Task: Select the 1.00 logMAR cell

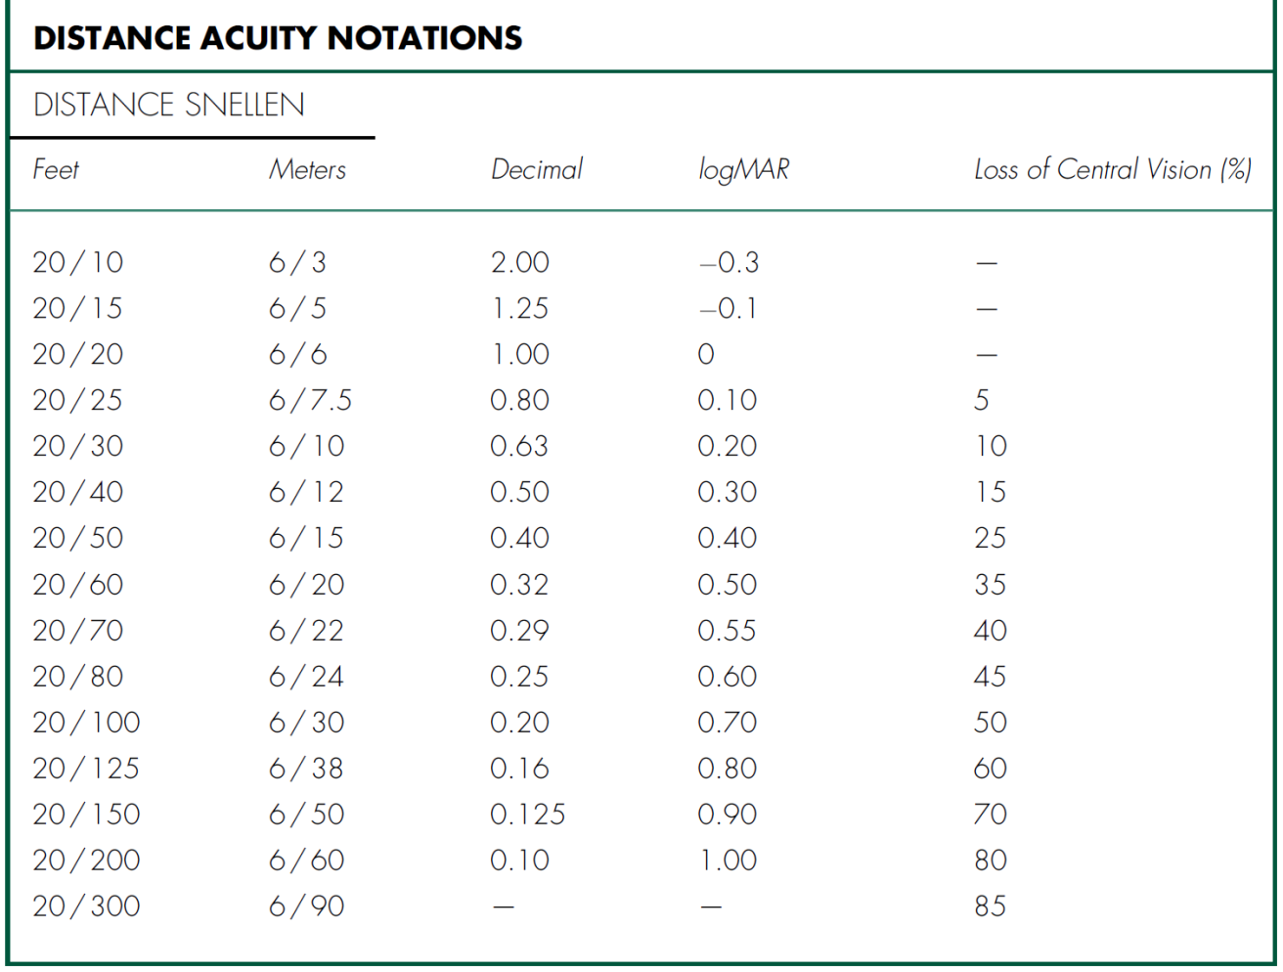Action: click(728, 861)
